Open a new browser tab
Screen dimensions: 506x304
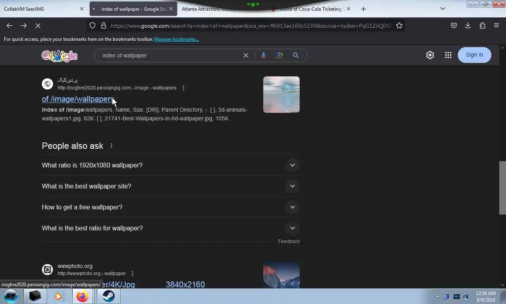363,9
